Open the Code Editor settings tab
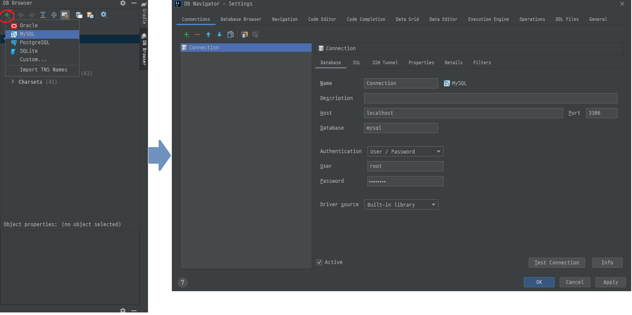 [322, 19]
